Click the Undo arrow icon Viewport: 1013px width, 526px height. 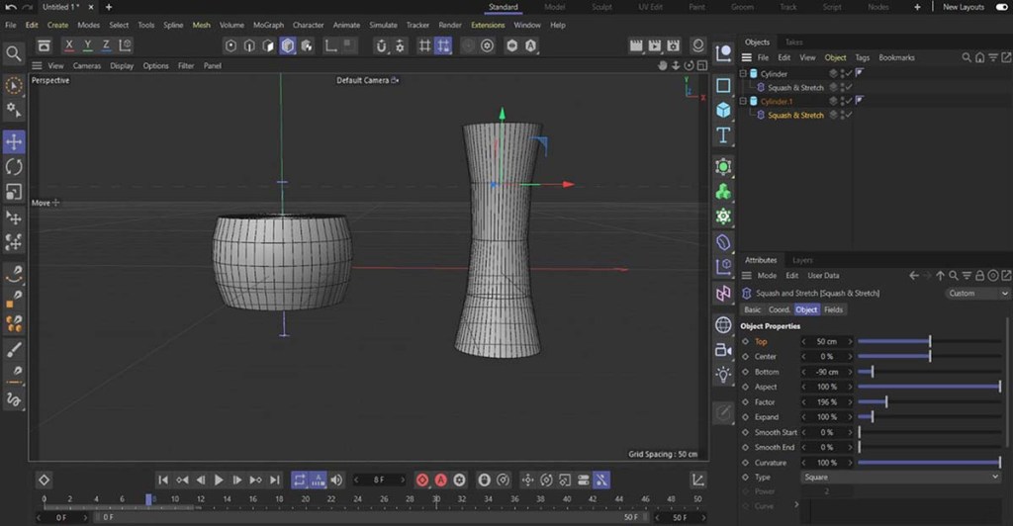(x=10, y=7)
